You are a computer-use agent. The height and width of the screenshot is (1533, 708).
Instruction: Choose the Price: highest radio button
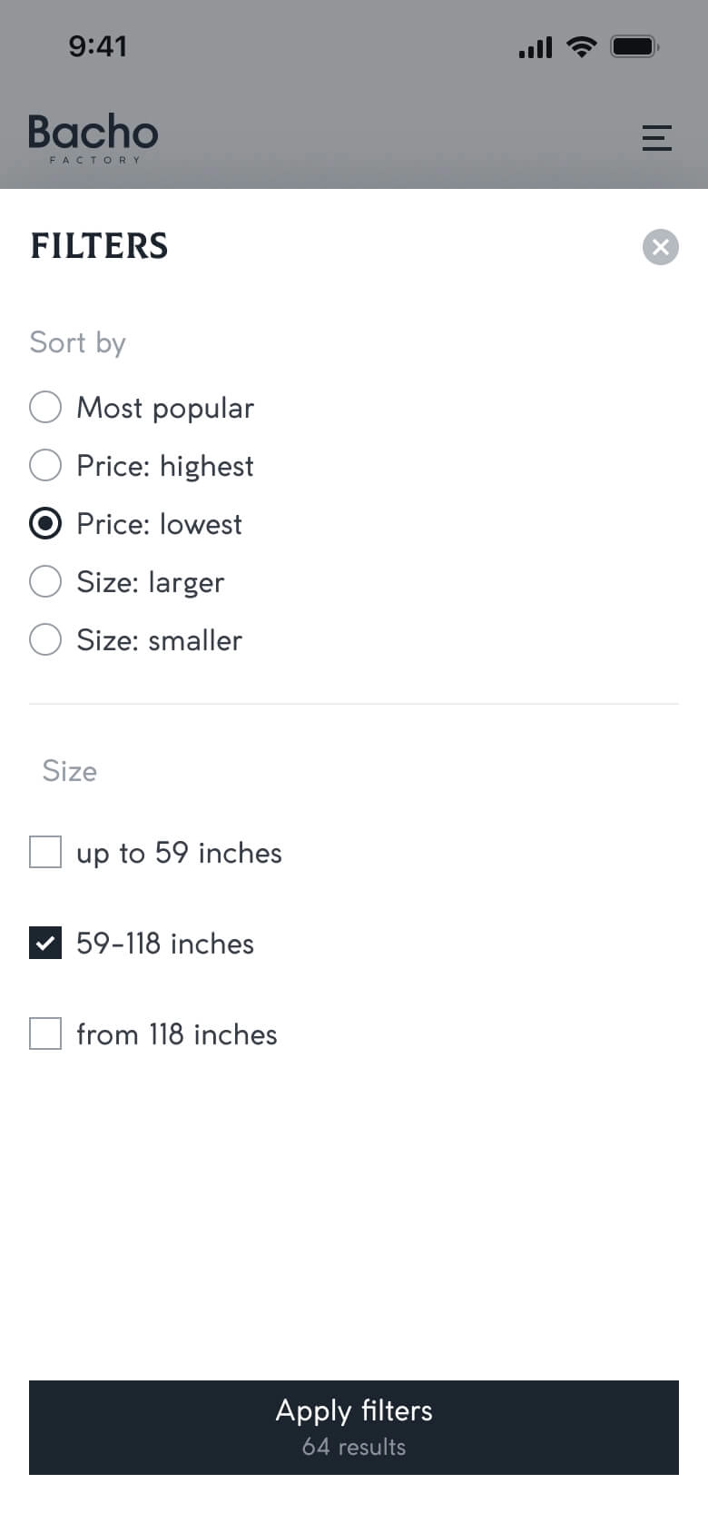[x=45, y=465]
